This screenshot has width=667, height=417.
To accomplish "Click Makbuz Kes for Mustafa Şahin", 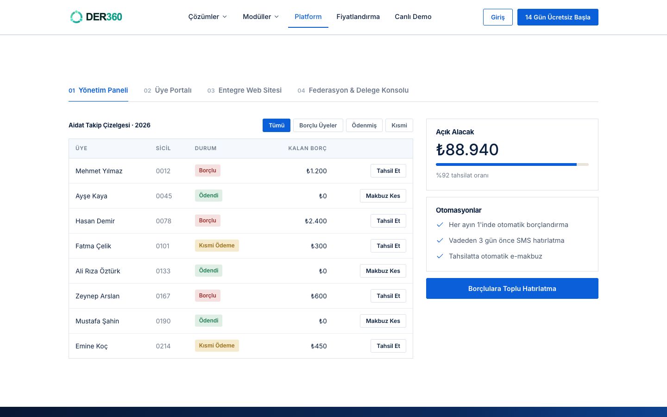I will [383, 321].
